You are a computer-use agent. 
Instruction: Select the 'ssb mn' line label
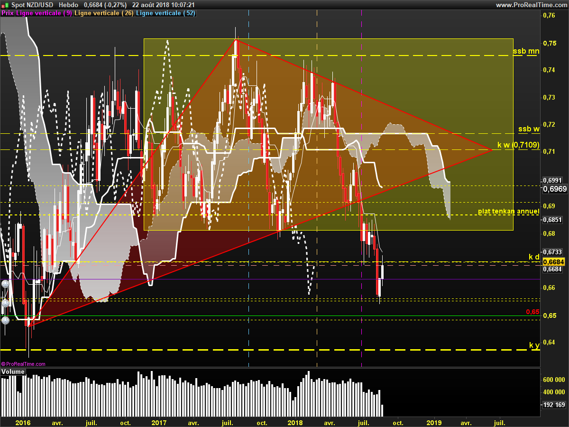click(x=525, y=51)
